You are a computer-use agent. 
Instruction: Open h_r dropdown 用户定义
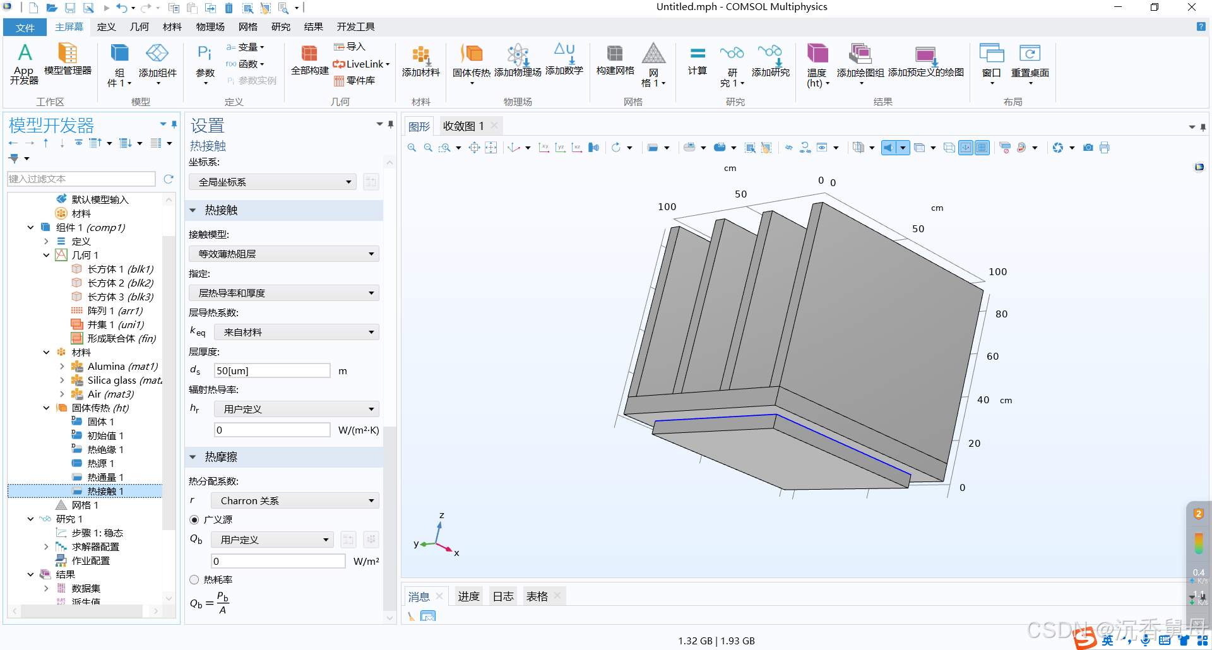(297, 409)
